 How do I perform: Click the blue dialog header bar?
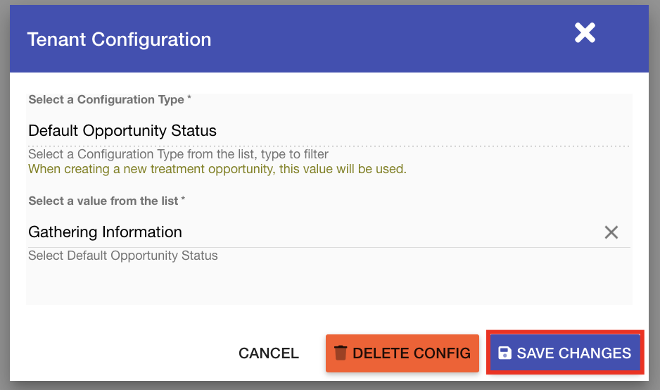(x=394, y=39)
